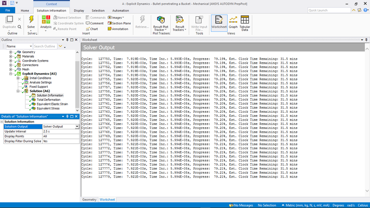Image resolution: width=370 pixels, height=208 pixels.
Task: Expand the Coordinate Systems tree node
Action: point(11,61)
